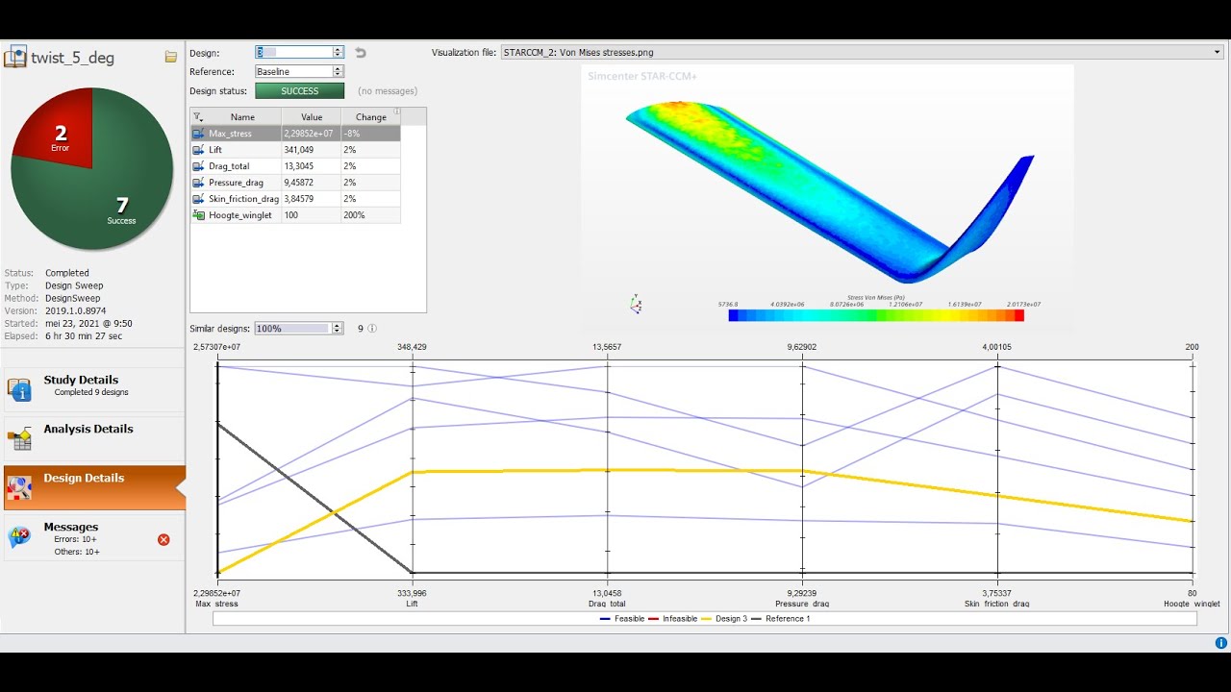Viewport: 1231px width, 692px height.
Task: Click the info icon next to Similar designs count
Action: tap(372, 329)
